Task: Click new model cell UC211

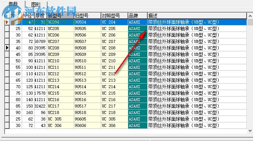Action: click(60, 67)
